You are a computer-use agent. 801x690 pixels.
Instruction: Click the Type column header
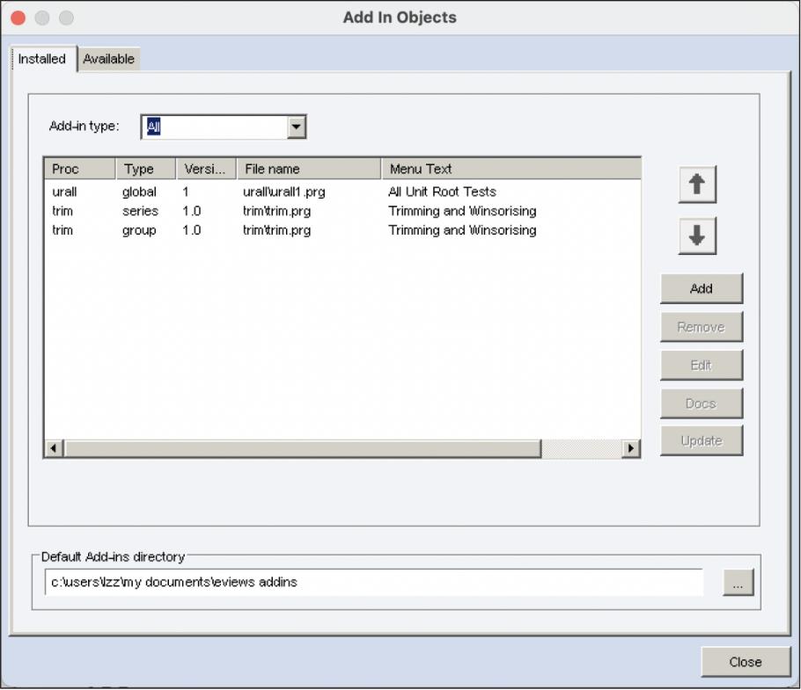pos(145,169)
